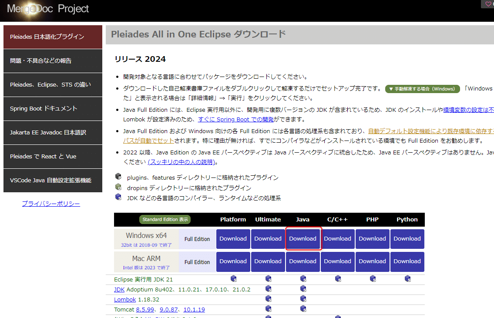Click the C/C++ column header
Viewport: 494px width, 318px height.
tap(337, 219)
